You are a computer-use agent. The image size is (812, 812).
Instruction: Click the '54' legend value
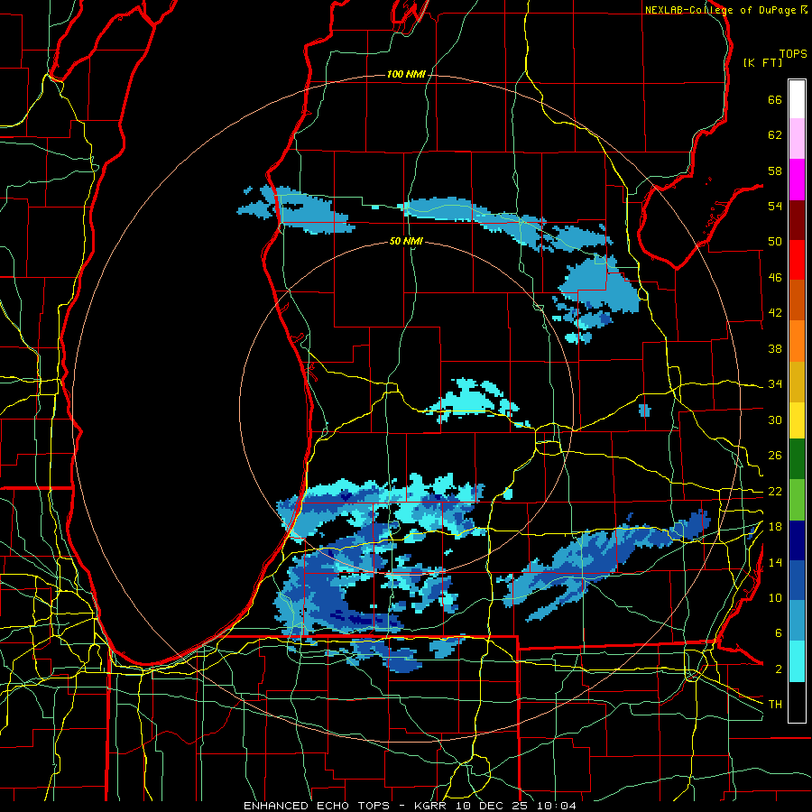pos(775,206)
